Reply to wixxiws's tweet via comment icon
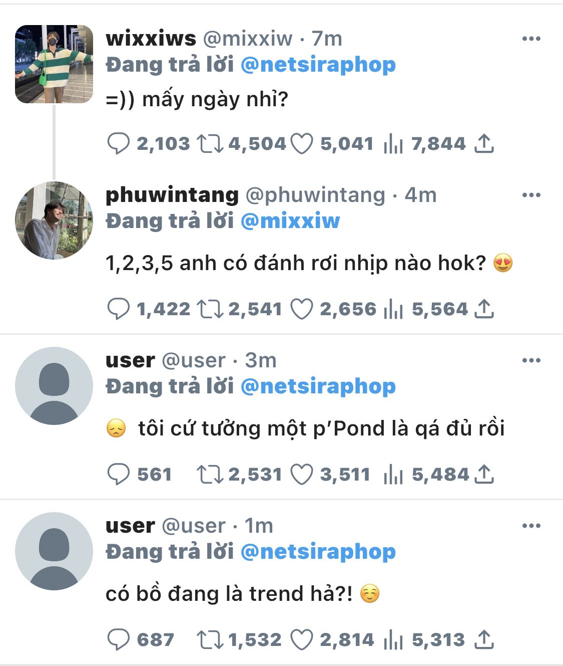Viewport: 563px width, 666px height. click(119, 144)
